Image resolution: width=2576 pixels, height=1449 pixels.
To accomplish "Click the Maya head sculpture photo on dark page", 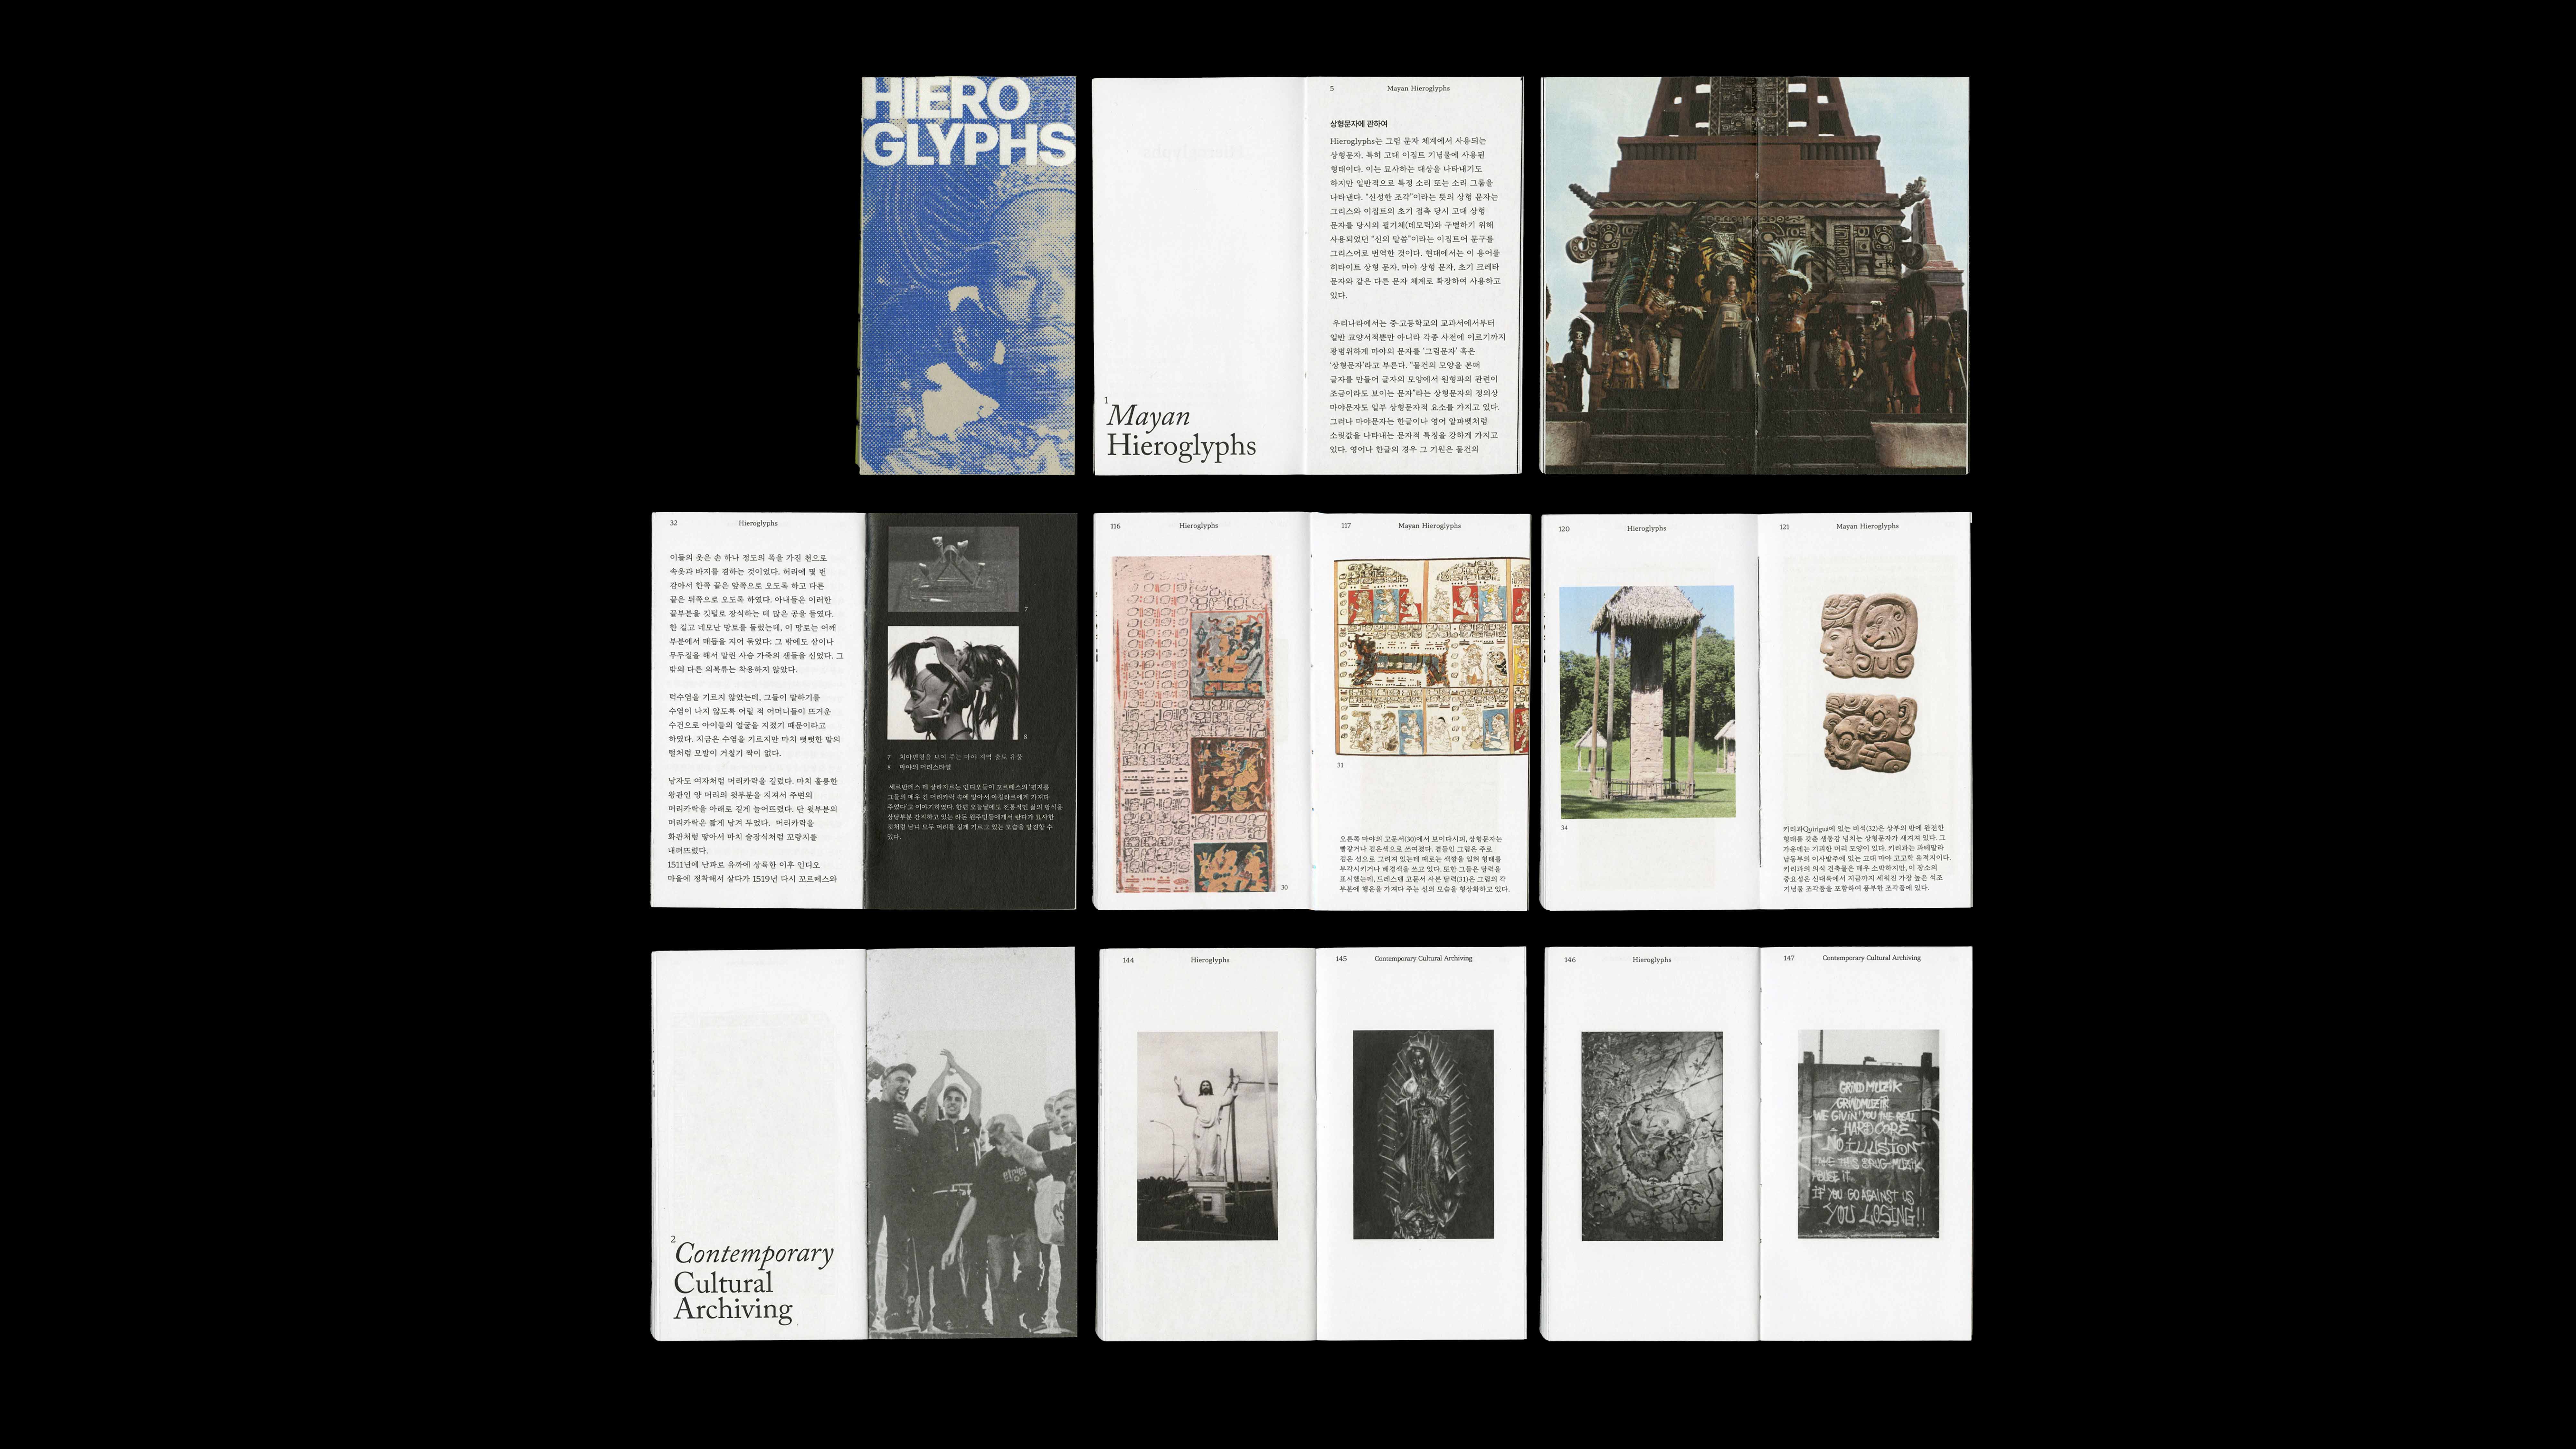I will click(953, 683).
